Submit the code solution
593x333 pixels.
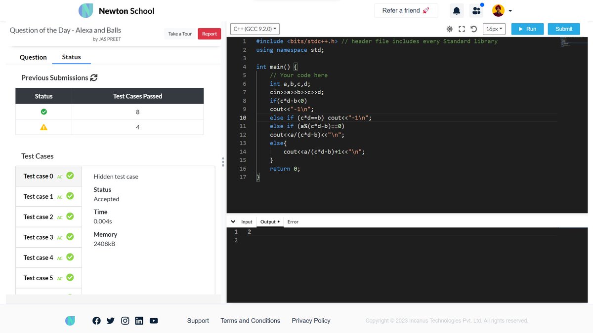(x=563, y=29)
